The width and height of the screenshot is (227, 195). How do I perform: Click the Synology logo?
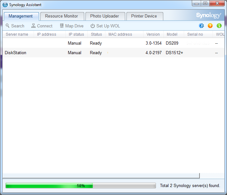(209, 15)
